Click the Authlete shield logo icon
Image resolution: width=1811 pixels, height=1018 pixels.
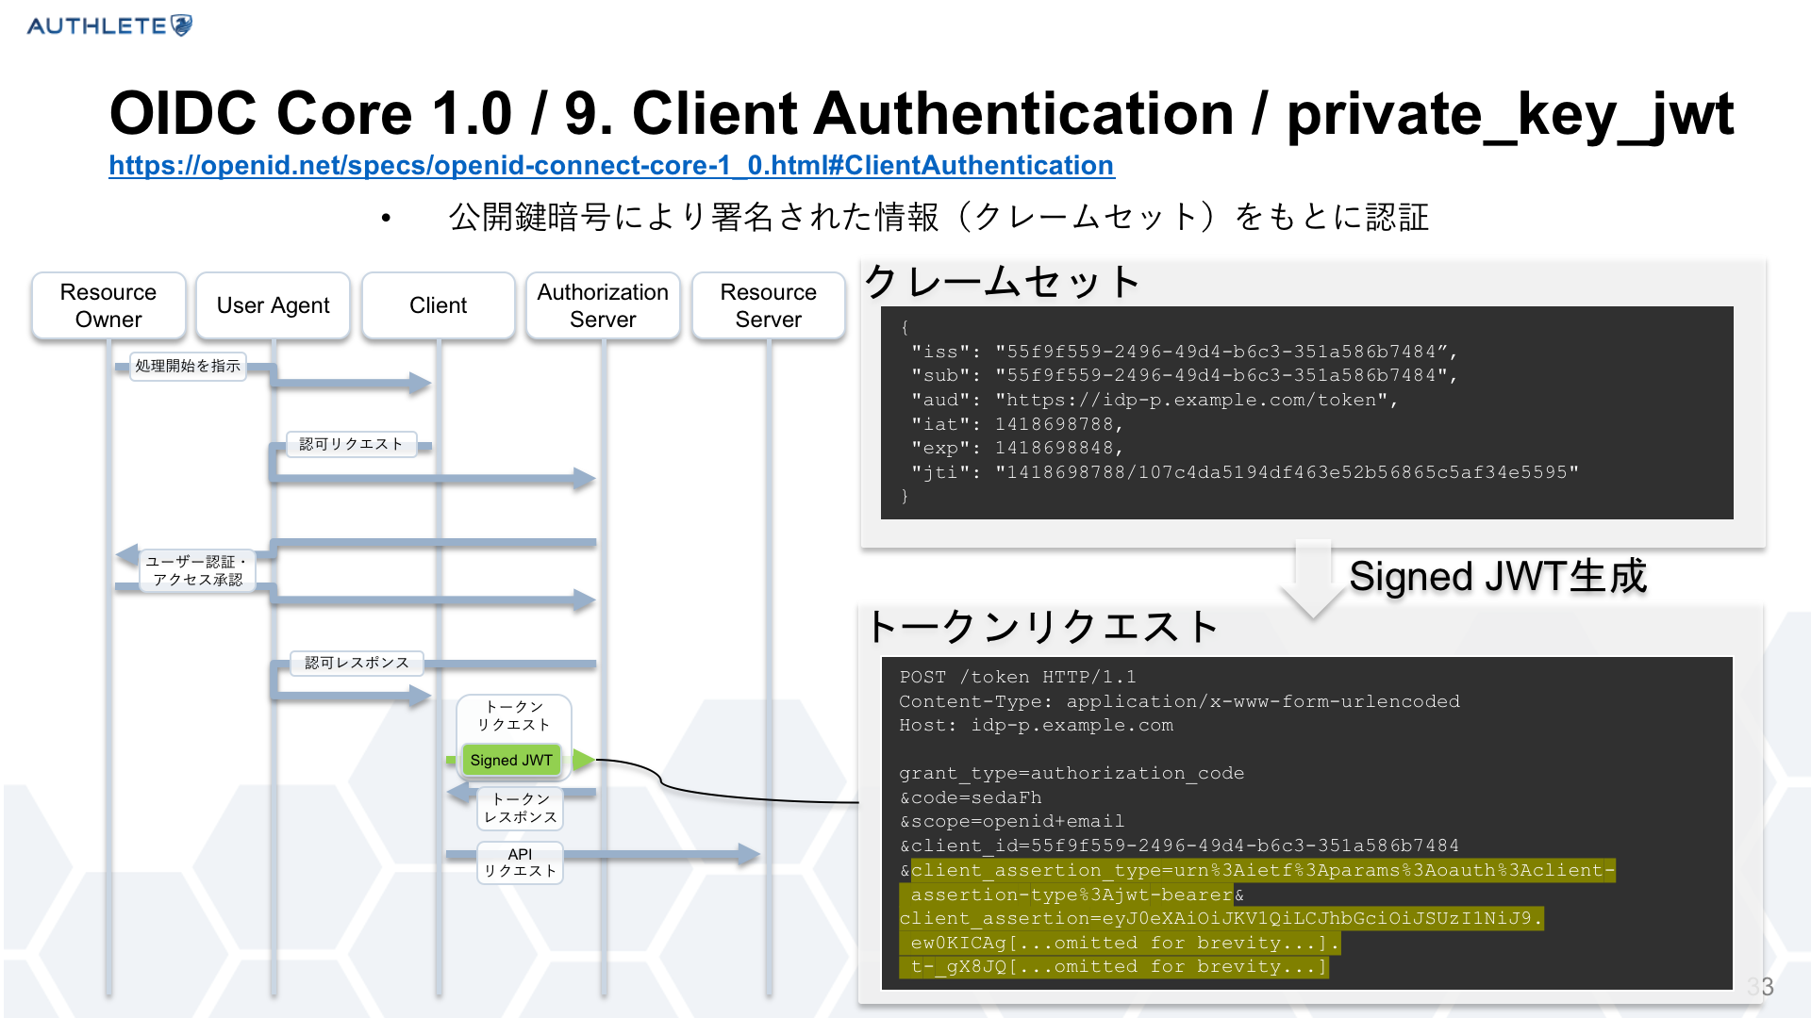[x=181, y=25]
